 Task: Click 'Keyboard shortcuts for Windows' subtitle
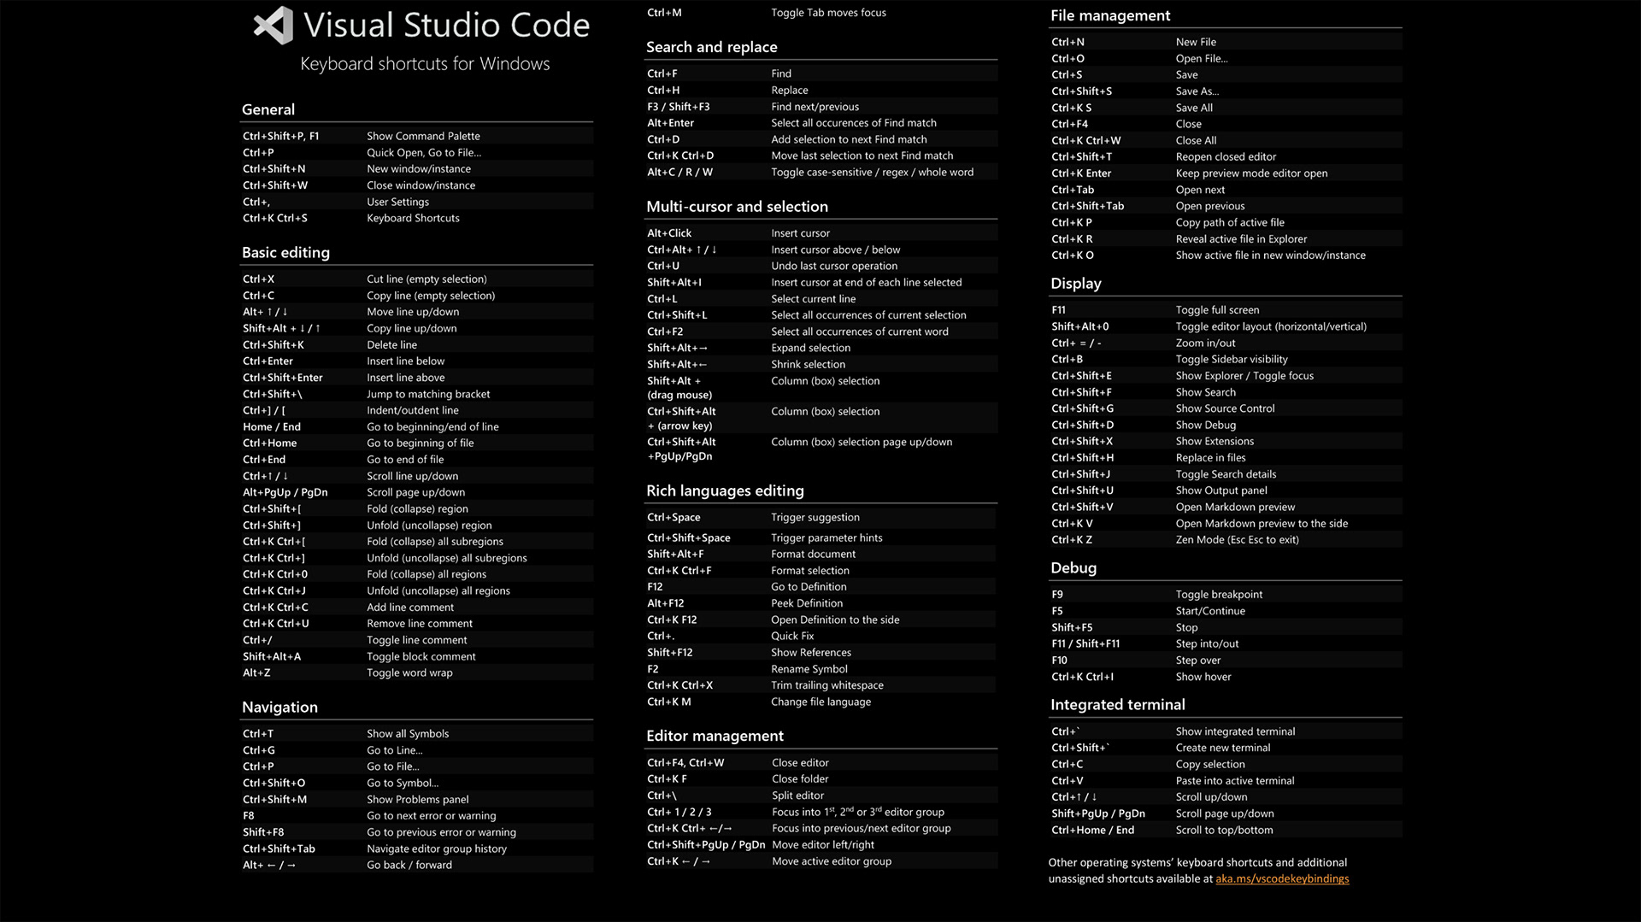(x=425, y=64)
